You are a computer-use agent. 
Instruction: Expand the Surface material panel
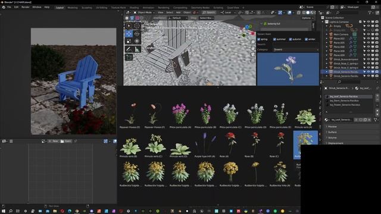[x=332, y=132]
